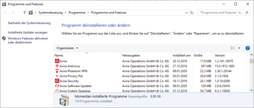Click the list scrollbar up arrow
254x108 pixels.
coord(251,55)
